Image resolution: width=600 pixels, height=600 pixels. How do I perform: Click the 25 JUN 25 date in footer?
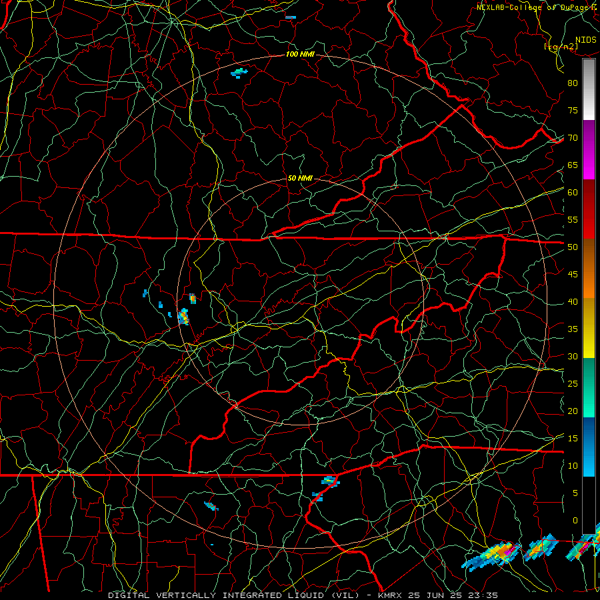point(435,595)
